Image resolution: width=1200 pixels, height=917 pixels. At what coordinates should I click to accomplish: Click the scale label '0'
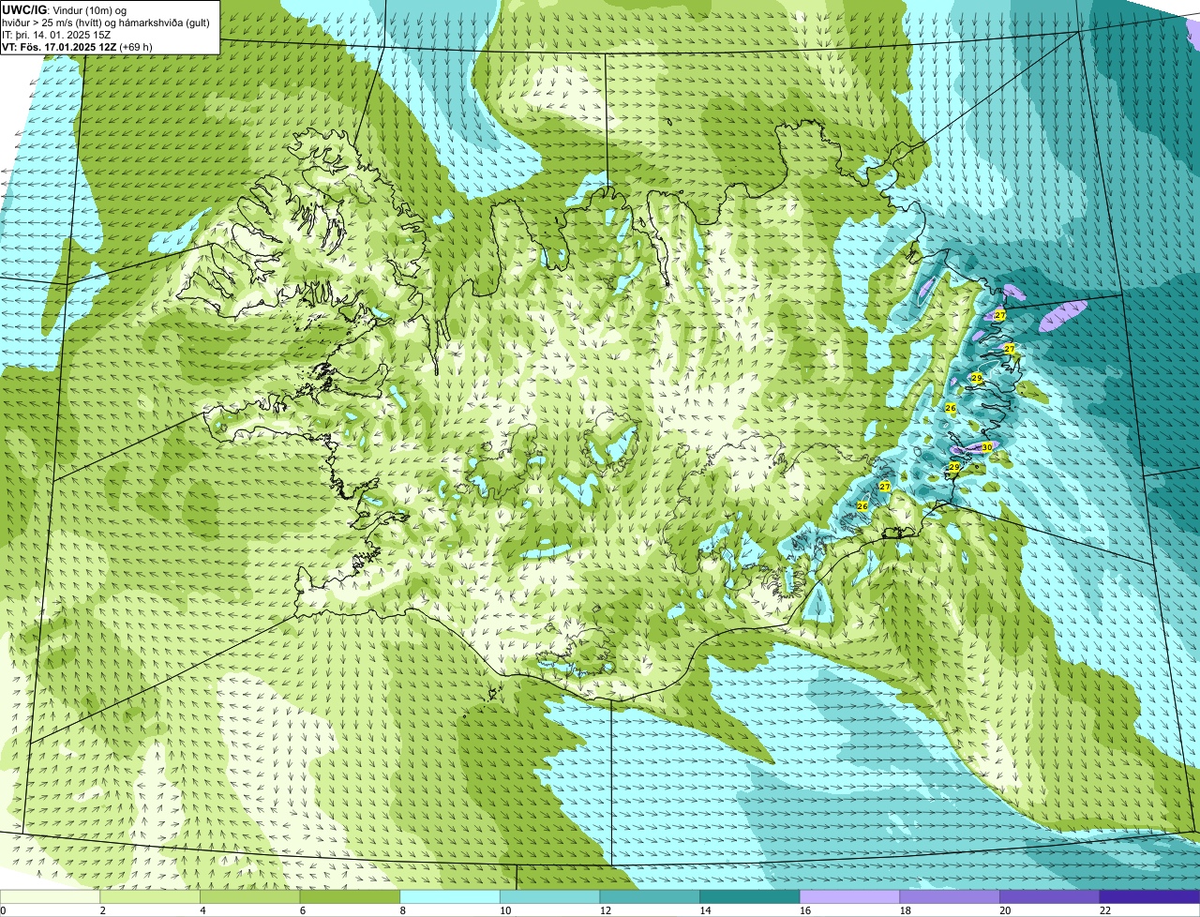3,910
